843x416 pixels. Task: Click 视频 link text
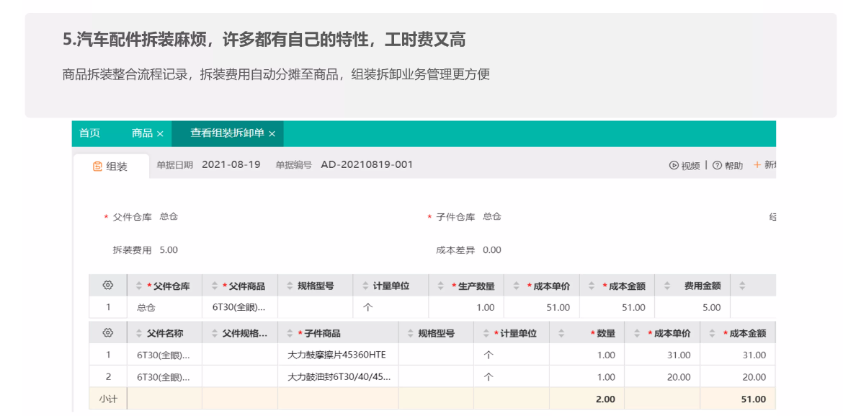pyautogui.click(x=690, y=166)
